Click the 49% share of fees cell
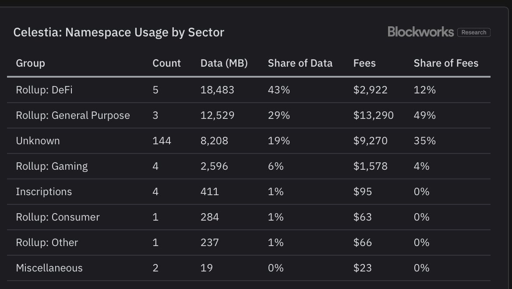The height and width of the screenshot is (289, 512). point(424,115)
